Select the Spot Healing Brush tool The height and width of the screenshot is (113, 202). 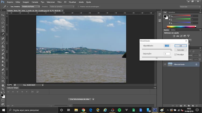[3, 39]
